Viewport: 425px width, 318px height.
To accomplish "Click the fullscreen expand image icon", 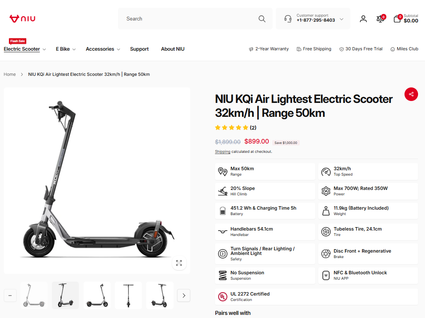I will pos(179,263).
